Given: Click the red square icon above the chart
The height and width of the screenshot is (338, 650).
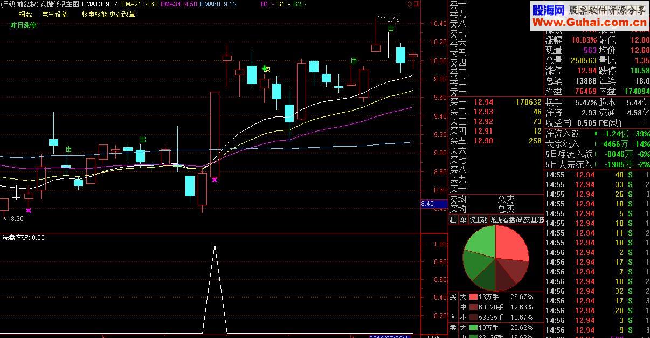Looking at the screenshot, I should 416,4.
